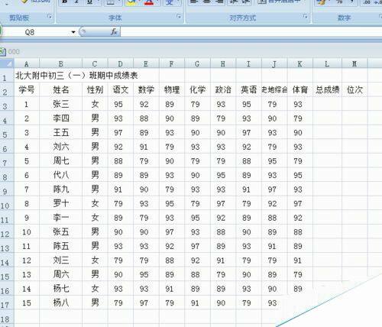Click the 语文 header cell

(x=121, y=90)
